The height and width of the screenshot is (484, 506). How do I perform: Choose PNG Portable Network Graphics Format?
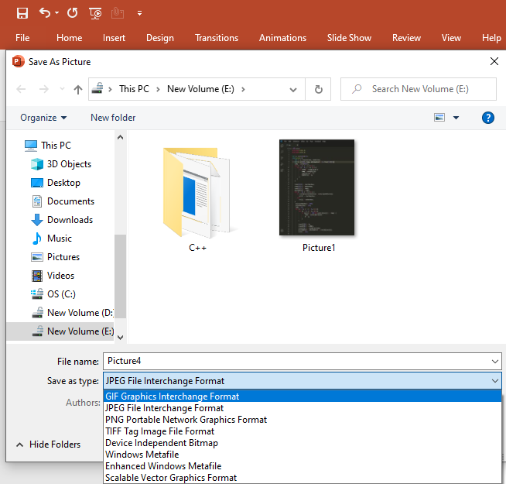point(186,420)
